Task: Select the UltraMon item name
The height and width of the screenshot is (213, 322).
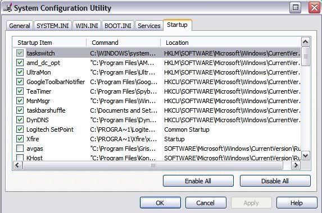Action: (39, 72)
